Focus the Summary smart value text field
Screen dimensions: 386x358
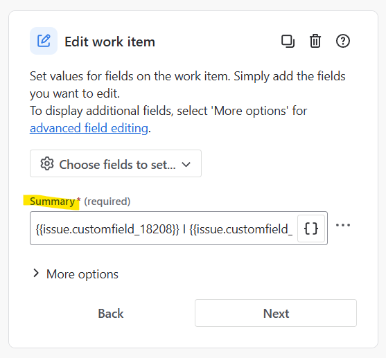[164, 228]
